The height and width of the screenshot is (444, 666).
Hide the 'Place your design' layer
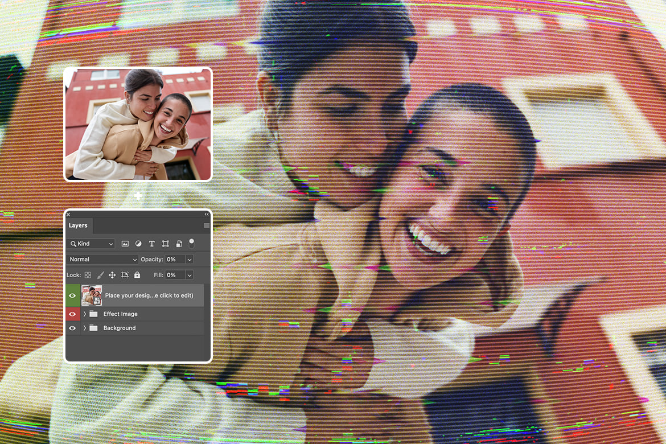[x=72, y=295]
